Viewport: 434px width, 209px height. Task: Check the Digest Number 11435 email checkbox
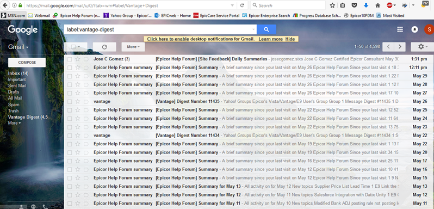click(x=70, y=102)
